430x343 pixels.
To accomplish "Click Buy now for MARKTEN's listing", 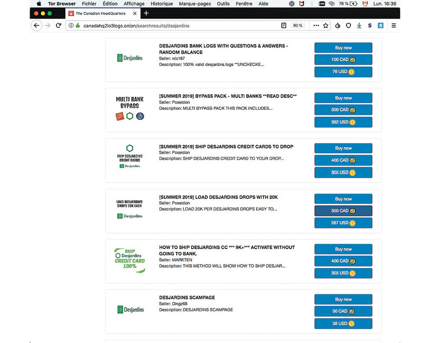I will 343,249.
